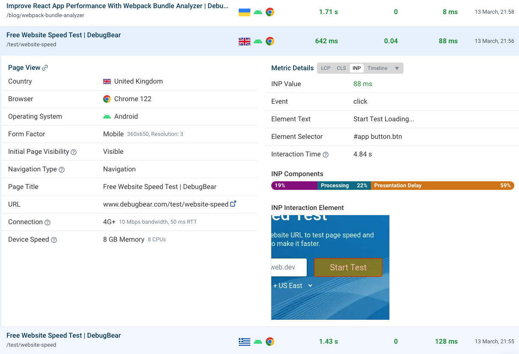Click 642 ms LCP value
The width and height of the screenshot is (519, 354).
click(326, 41)
